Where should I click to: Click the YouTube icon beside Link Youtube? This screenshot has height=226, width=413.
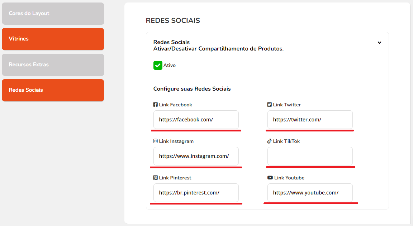coord(270,178)
